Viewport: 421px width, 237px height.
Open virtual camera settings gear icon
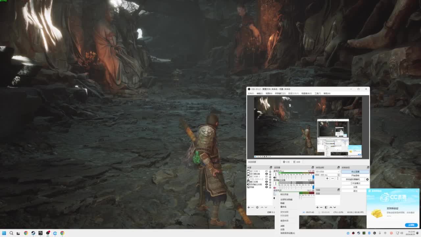click(x=367, y=179)
